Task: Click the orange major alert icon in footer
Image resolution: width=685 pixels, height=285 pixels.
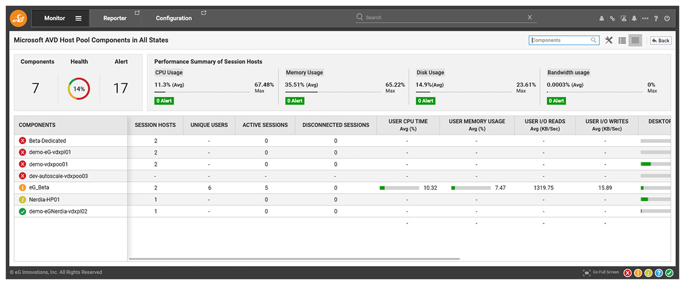Action: pos(638,273)
